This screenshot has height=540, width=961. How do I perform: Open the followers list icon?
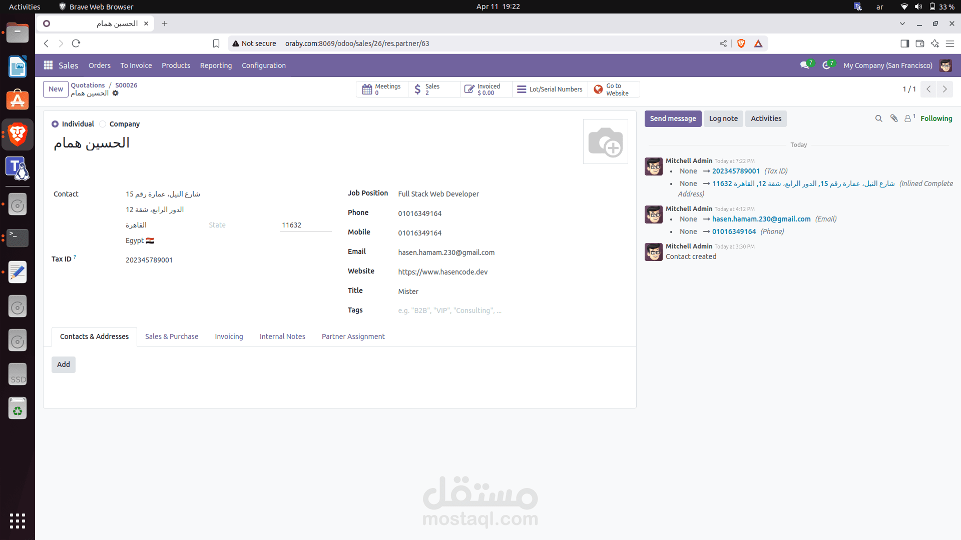pyautogui.click(x=908, y=118)
